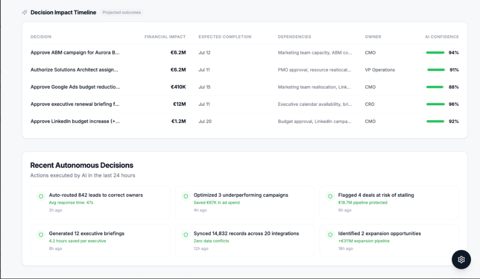The height and width of the screenshot is (279, 480).
Task: Select the Approve Google Ads budget reduction row
Action: (245, 87)
